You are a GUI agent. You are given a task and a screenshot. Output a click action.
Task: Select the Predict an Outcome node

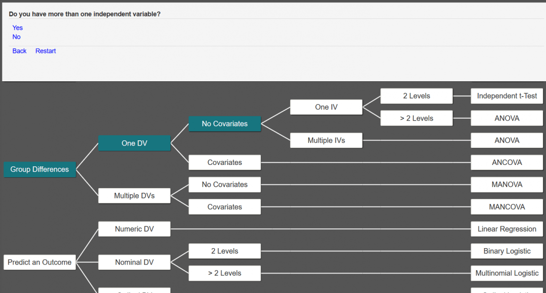click(x=40, y=262)
